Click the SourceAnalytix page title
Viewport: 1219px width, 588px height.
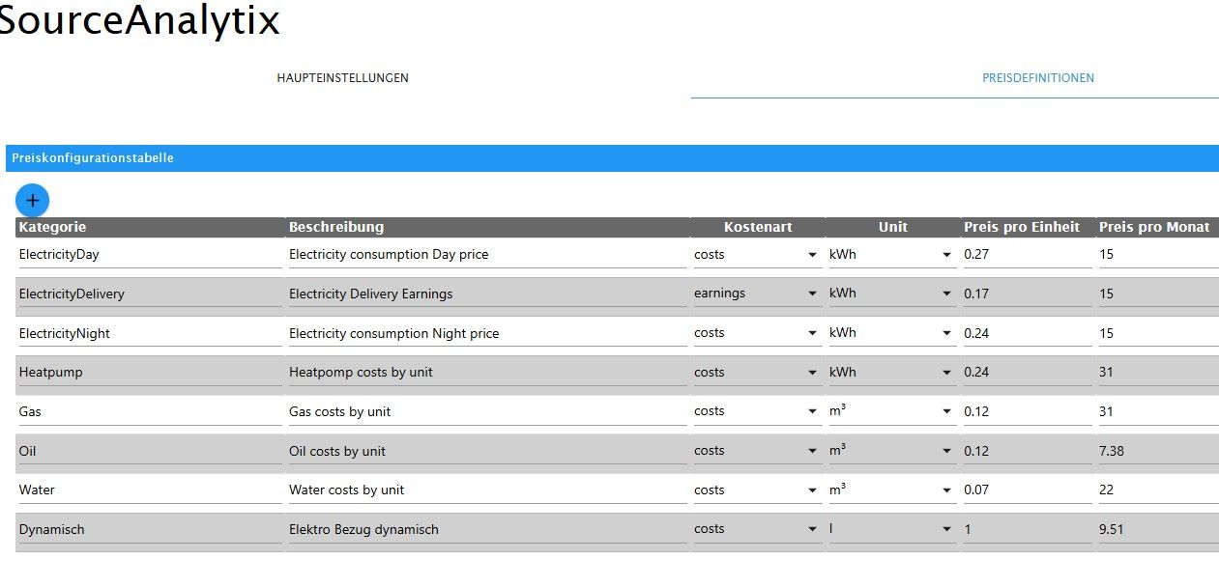pyautogui.click(x=138, y=20)
